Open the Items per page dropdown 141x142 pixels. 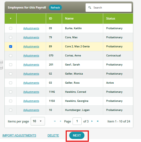pyautogui.click(x=38, y=121)
